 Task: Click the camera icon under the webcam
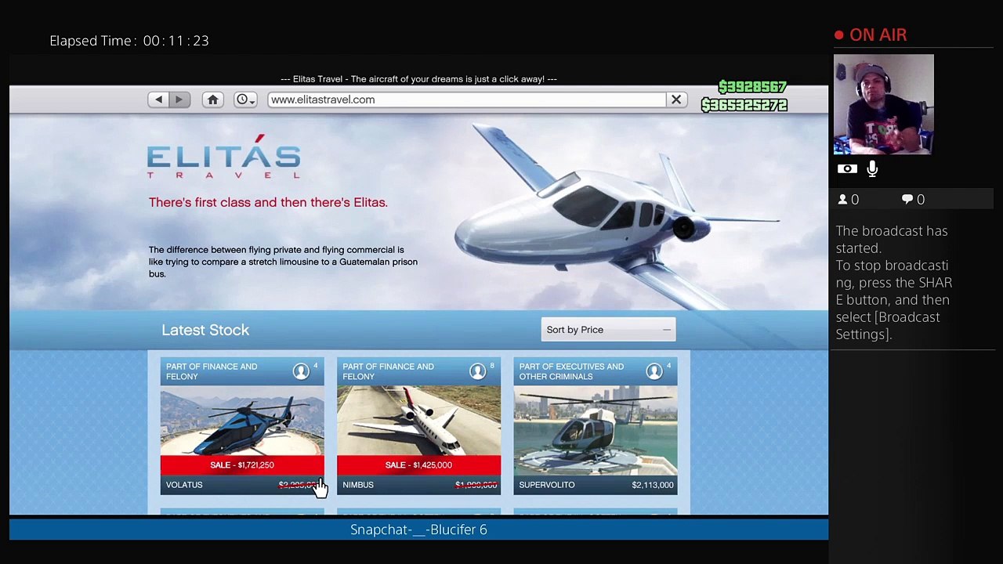pos(847,168)
